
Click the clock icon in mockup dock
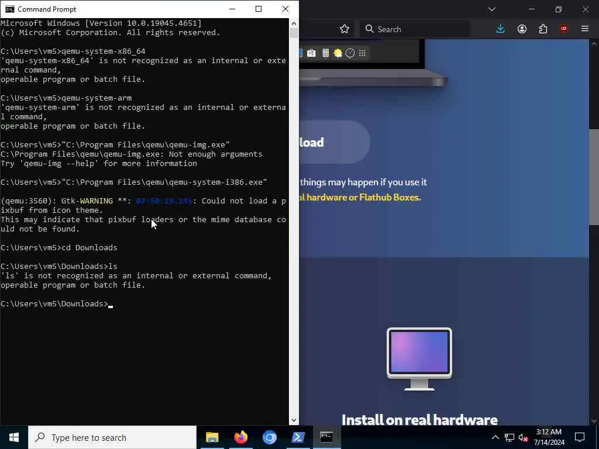pyautogui.click(x=350, y=53)
